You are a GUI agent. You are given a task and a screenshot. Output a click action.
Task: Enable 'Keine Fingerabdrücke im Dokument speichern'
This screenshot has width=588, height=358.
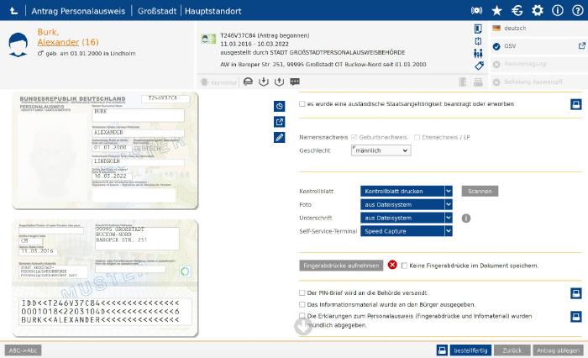[404, 266]
